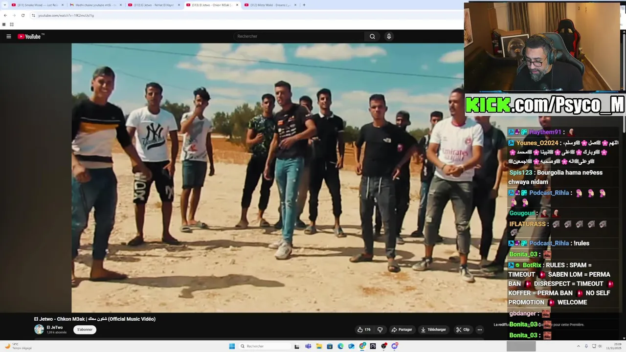
Task: Open more actions (three dots) under video
Action: pos(480,330)
